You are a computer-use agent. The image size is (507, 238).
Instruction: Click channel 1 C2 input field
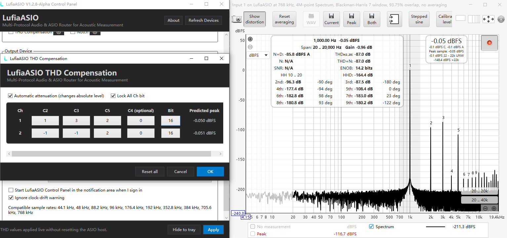(45, 121)
